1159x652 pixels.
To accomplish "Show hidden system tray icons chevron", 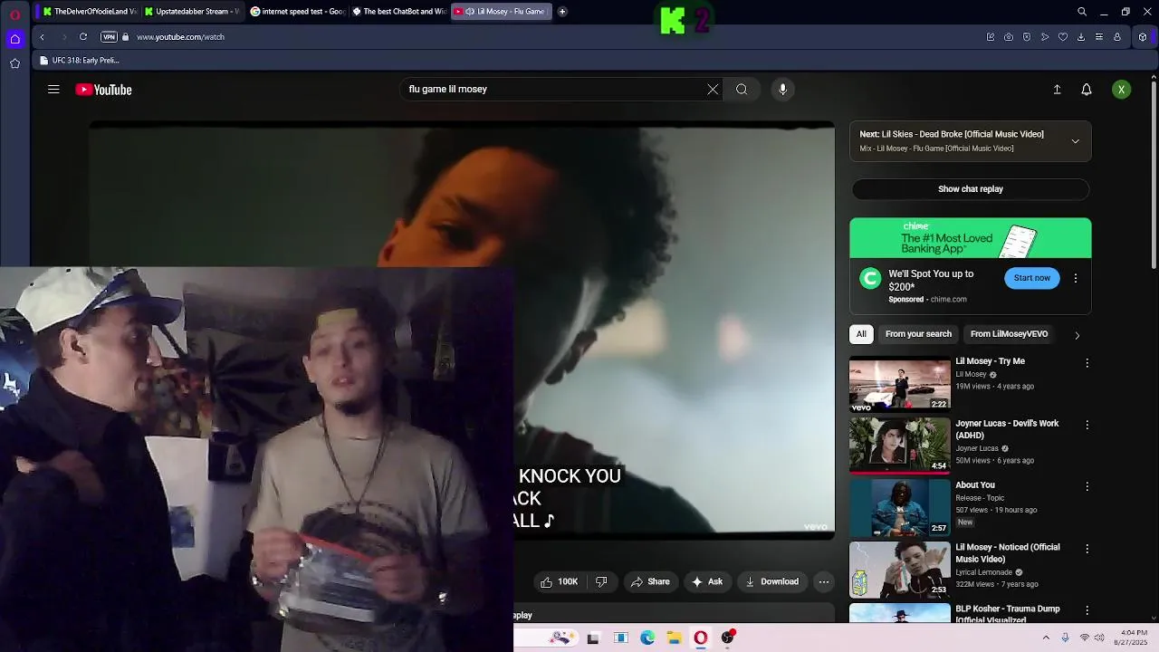I will click(1046, 638).
